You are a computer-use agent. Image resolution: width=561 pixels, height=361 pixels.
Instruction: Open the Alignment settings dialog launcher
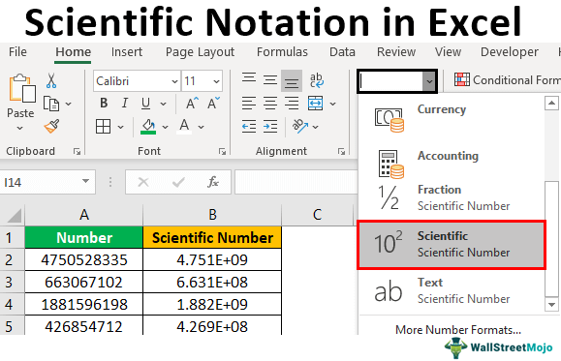coord(341,152)
